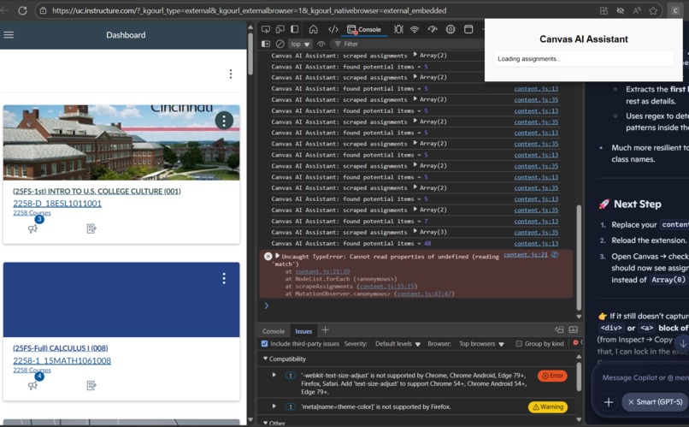Viewport: 689px width, 427px height.
Task: Click the yellow Warning badge
Action: [x=548, y=406]
